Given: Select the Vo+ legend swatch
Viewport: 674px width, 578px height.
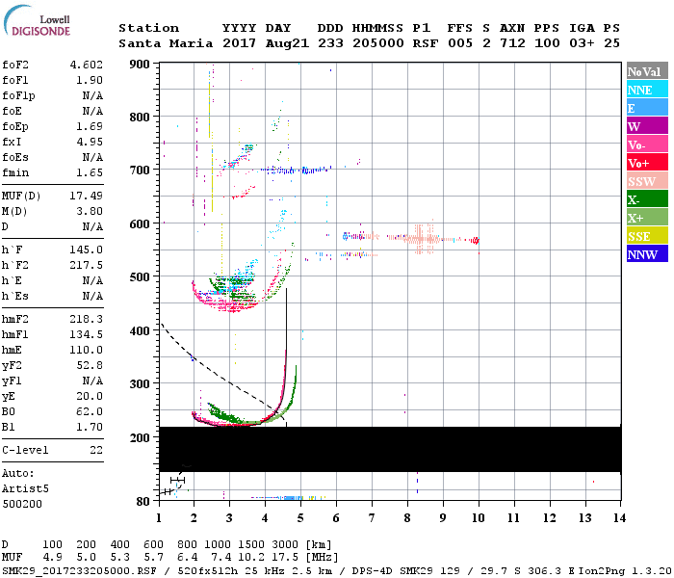Looking at the screenshot, I should (647, 163).
